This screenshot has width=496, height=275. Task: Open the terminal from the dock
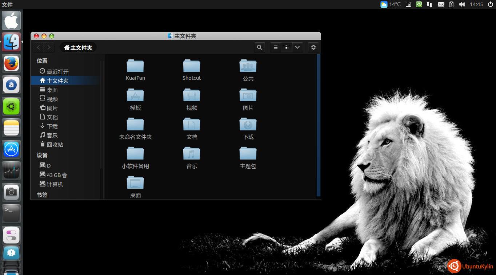[11, 213]
